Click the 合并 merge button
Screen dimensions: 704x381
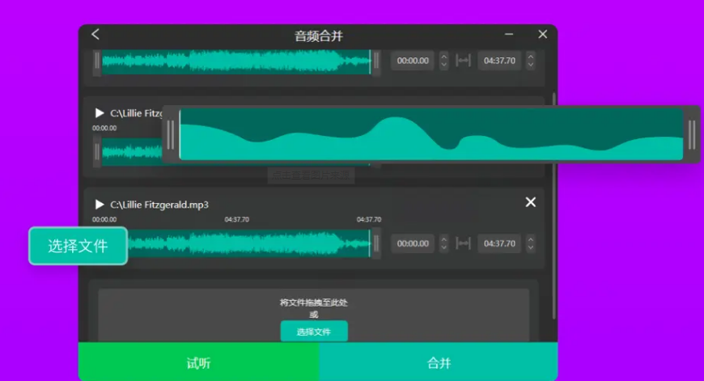[x=439, y=362]
